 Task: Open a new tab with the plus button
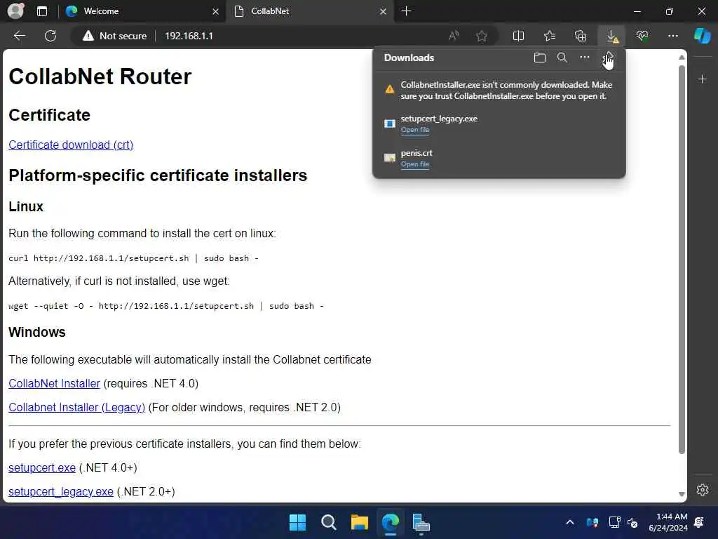click(x=406, y=11)
